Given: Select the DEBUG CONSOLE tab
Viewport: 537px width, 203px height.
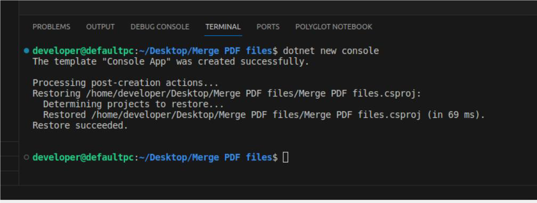Looking at the screenshot, I should (x=160, y=27).
